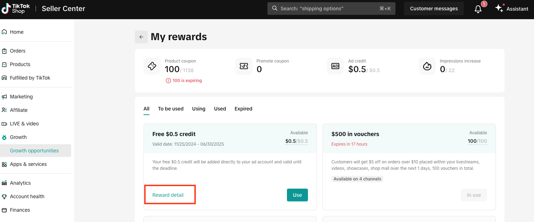
Task: Click the Ad credit icon
Action: click(335, 66)
